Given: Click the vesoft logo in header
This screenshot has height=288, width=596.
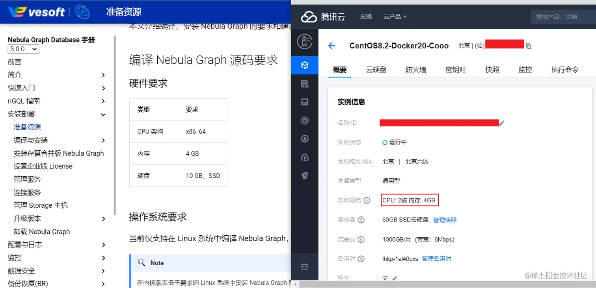Looking at the screenshot, I should (x=36, y=12).
